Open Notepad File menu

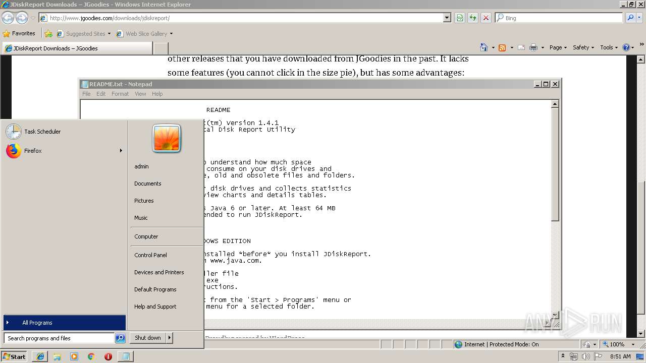tap(86, 94)
